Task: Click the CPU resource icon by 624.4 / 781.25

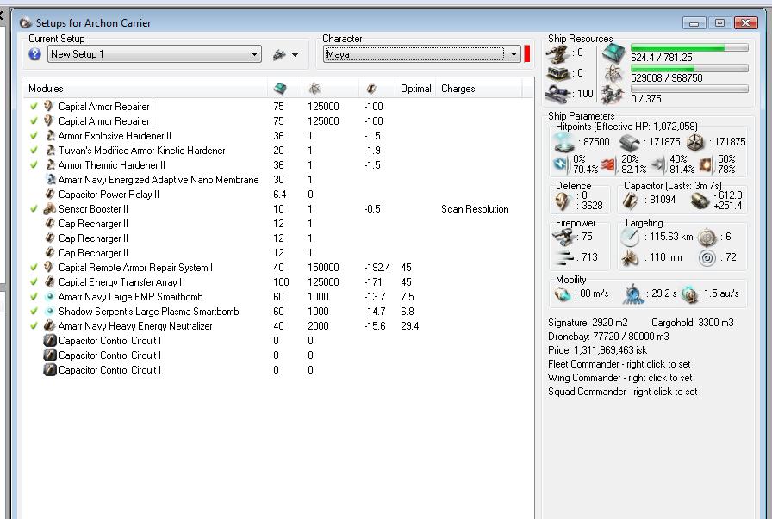Action: click(613, 53)
